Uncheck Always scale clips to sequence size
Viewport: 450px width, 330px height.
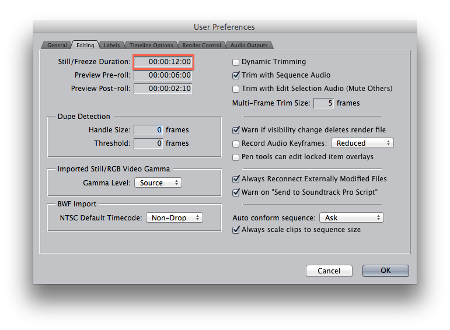236,230
